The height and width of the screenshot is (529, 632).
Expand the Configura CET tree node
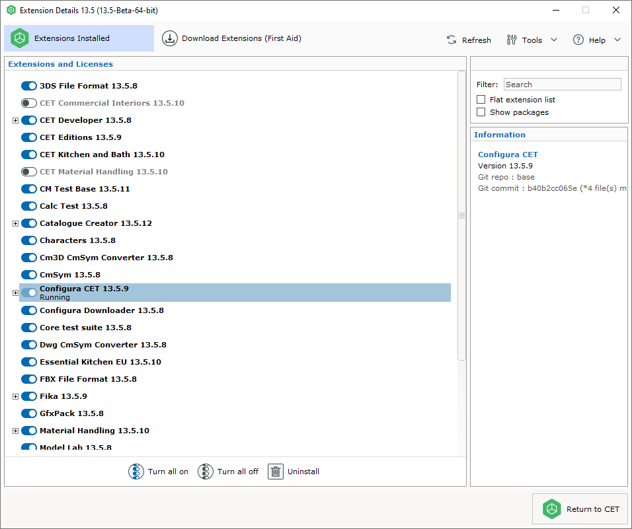[x=15, y=293]
